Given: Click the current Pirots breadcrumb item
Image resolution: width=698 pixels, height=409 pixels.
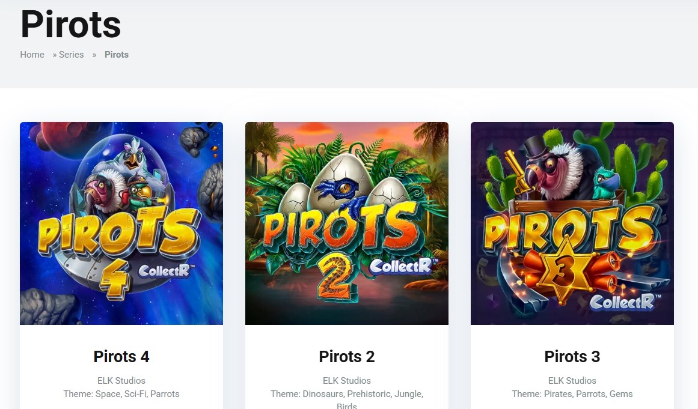Looking at the screenshot, I should point(117,55).
